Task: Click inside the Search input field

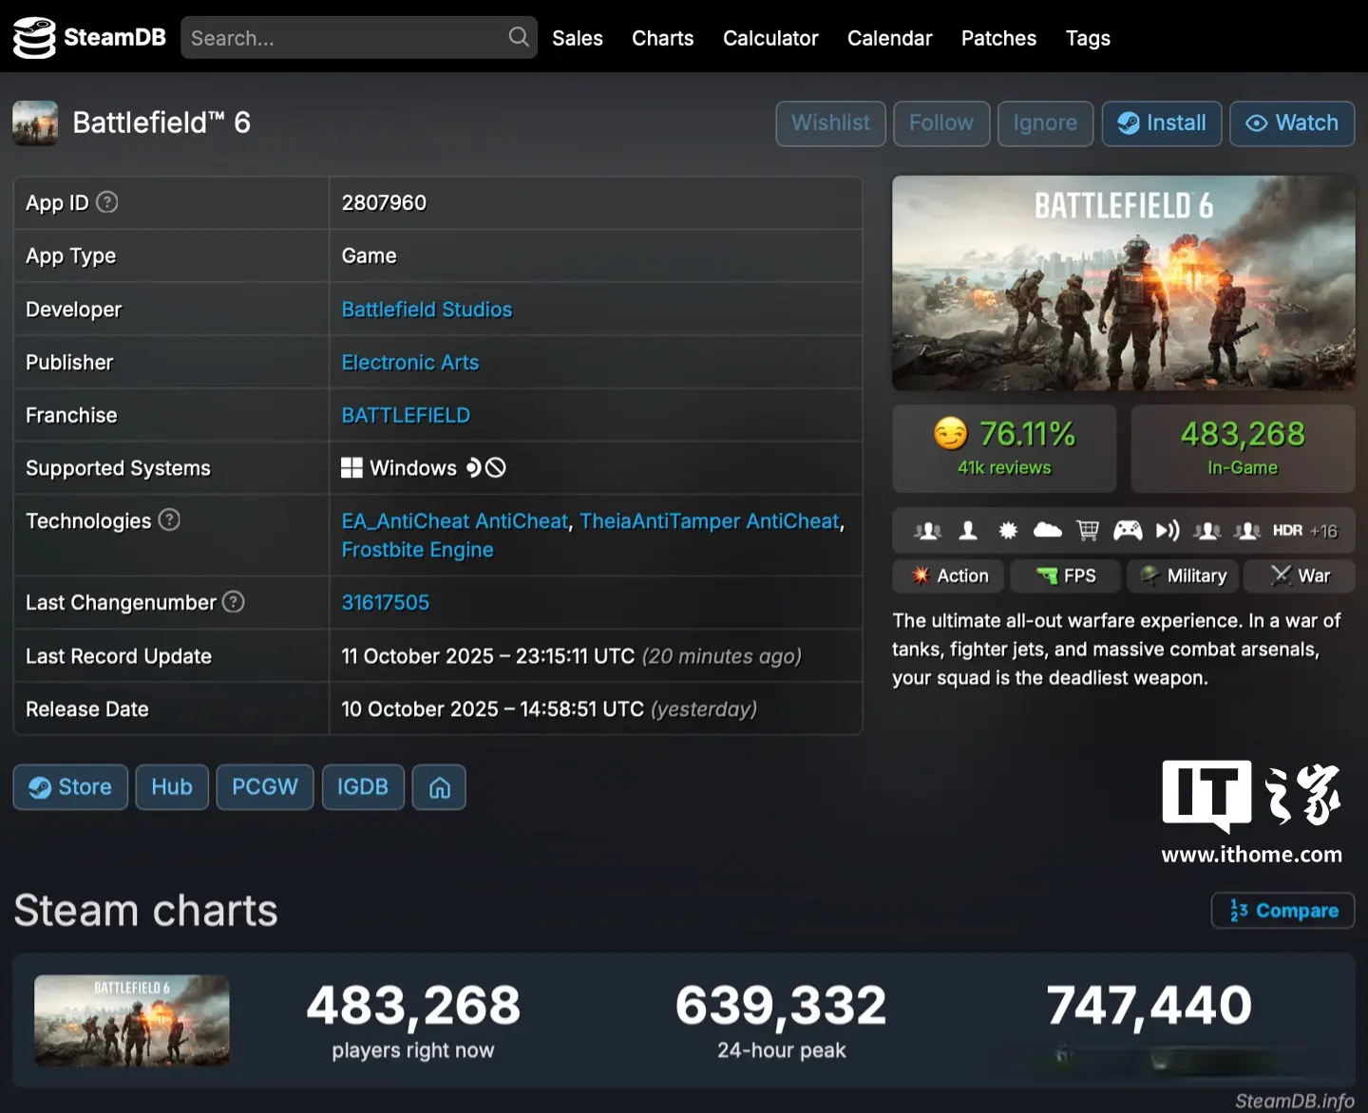Action: pos(342,38)
